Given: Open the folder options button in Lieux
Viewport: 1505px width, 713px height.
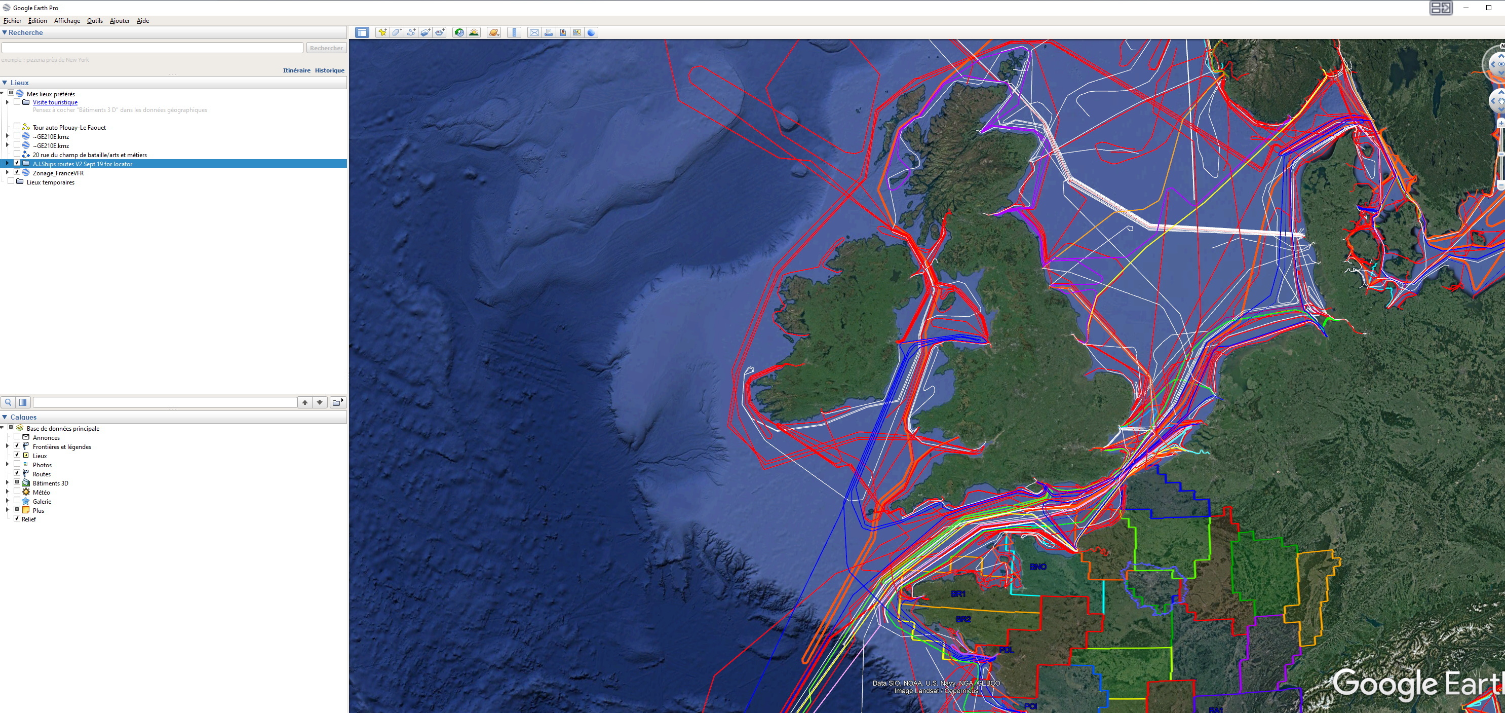Looking at the screenshot, I should coord(338,402).
